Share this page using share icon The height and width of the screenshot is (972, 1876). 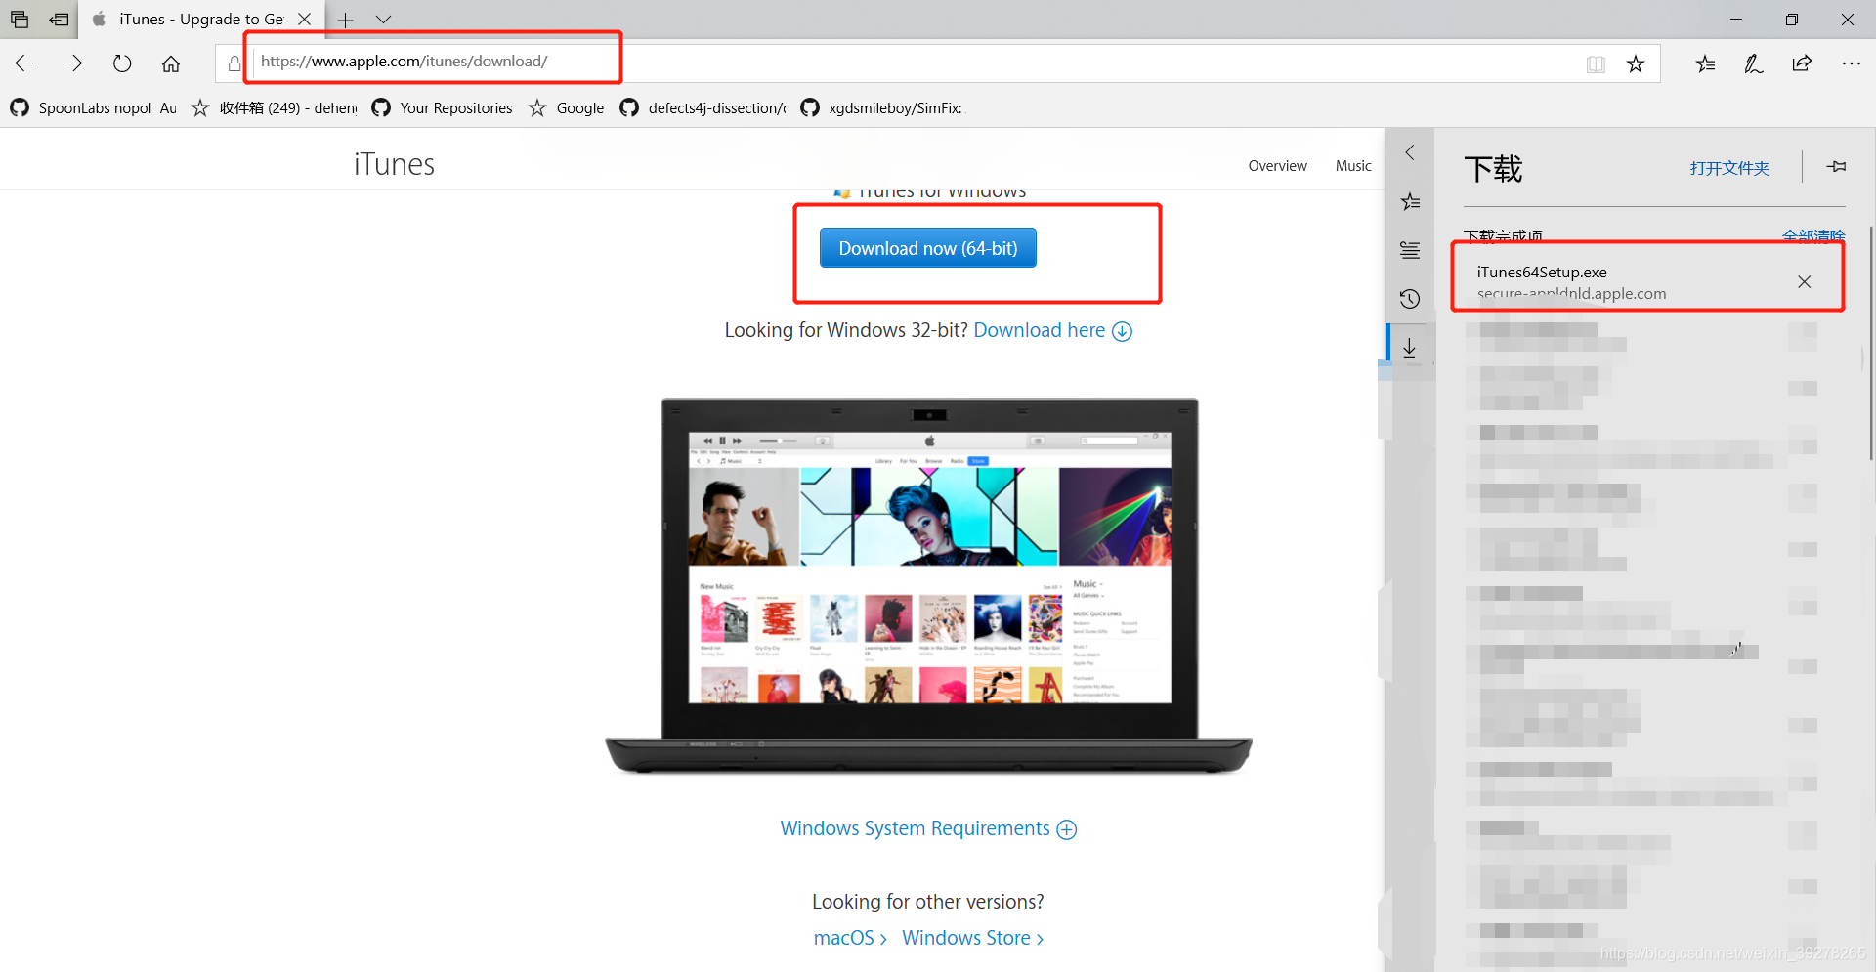point(1802,63)
